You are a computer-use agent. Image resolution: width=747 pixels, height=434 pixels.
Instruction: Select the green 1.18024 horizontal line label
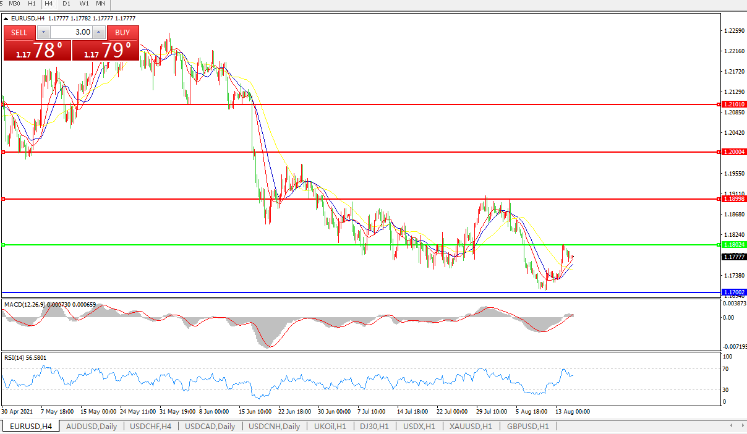tap(734, 245)
